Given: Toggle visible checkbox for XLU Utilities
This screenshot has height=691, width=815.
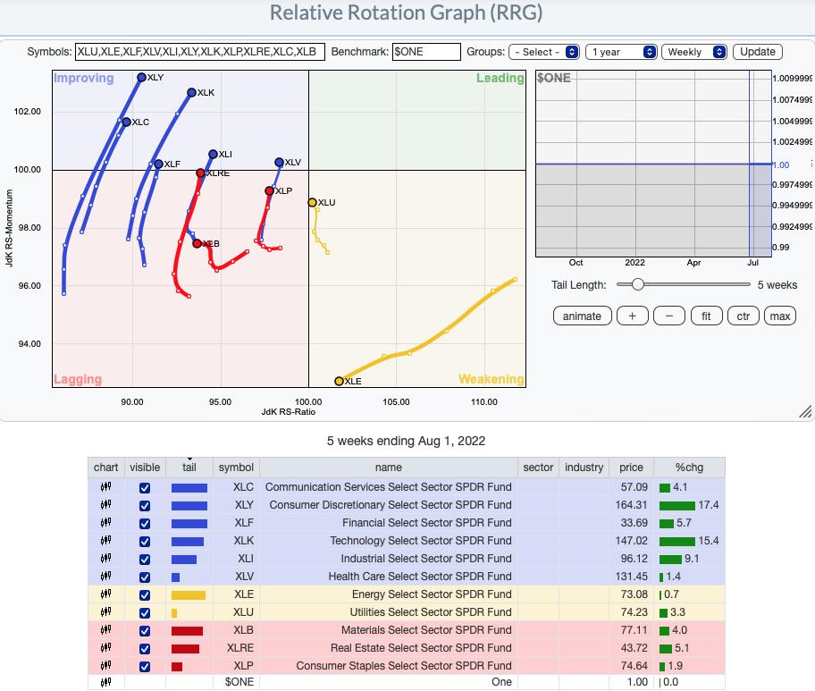Looking at the screenshot, I should (145, 613).
